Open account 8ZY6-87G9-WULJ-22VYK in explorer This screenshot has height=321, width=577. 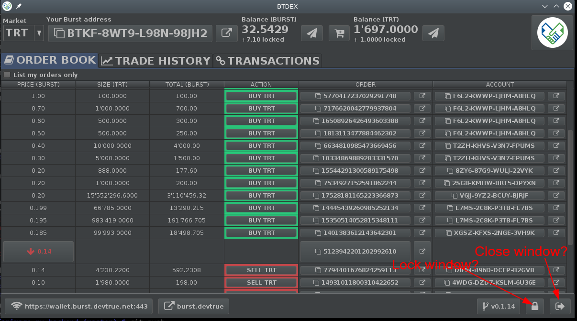tap(556, 170)
